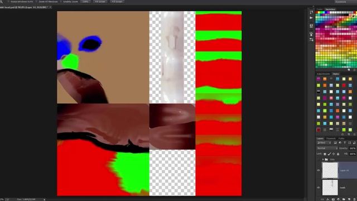Filter layers by shape layers icon

(x=350, y=143)
